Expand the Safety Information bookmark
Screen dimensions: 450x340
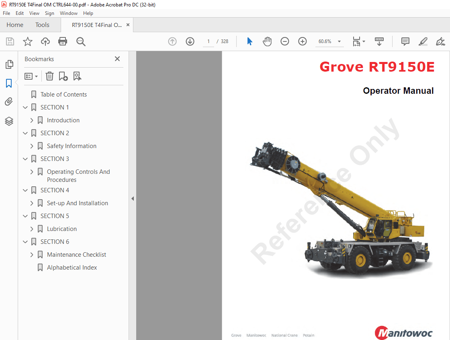pos(32,146)
